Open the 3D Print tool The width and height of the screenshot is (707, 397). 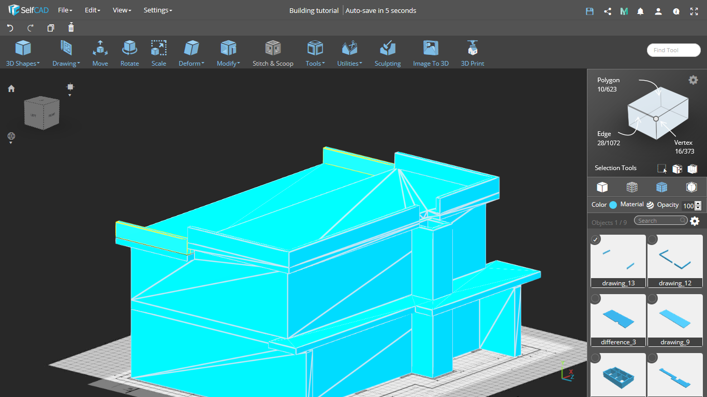473,53
